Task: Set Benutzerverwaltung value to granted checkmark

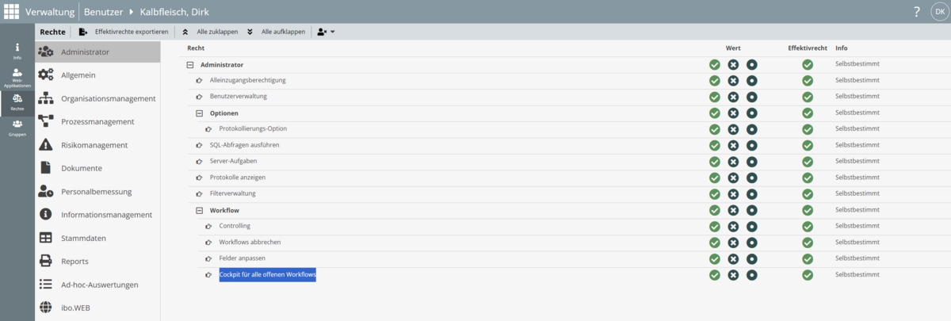Action: click(x=715, y=97)
